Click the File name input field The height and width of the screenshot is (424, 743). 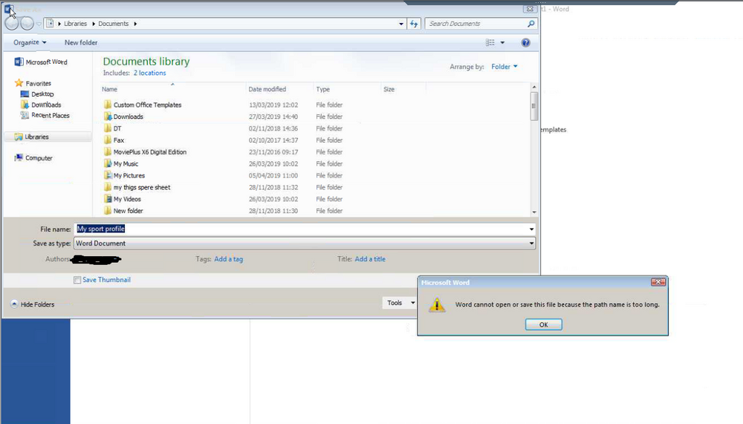[305, 229]
